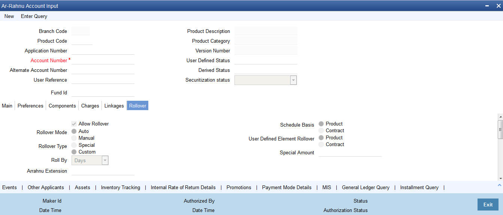Screen dimensions: 503x215
Task: Switch to the Preferences tab
Action: [x=30, y=106]
